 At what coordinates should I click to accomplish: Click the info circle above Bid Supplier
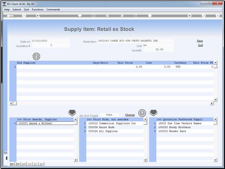pos(36,56)
